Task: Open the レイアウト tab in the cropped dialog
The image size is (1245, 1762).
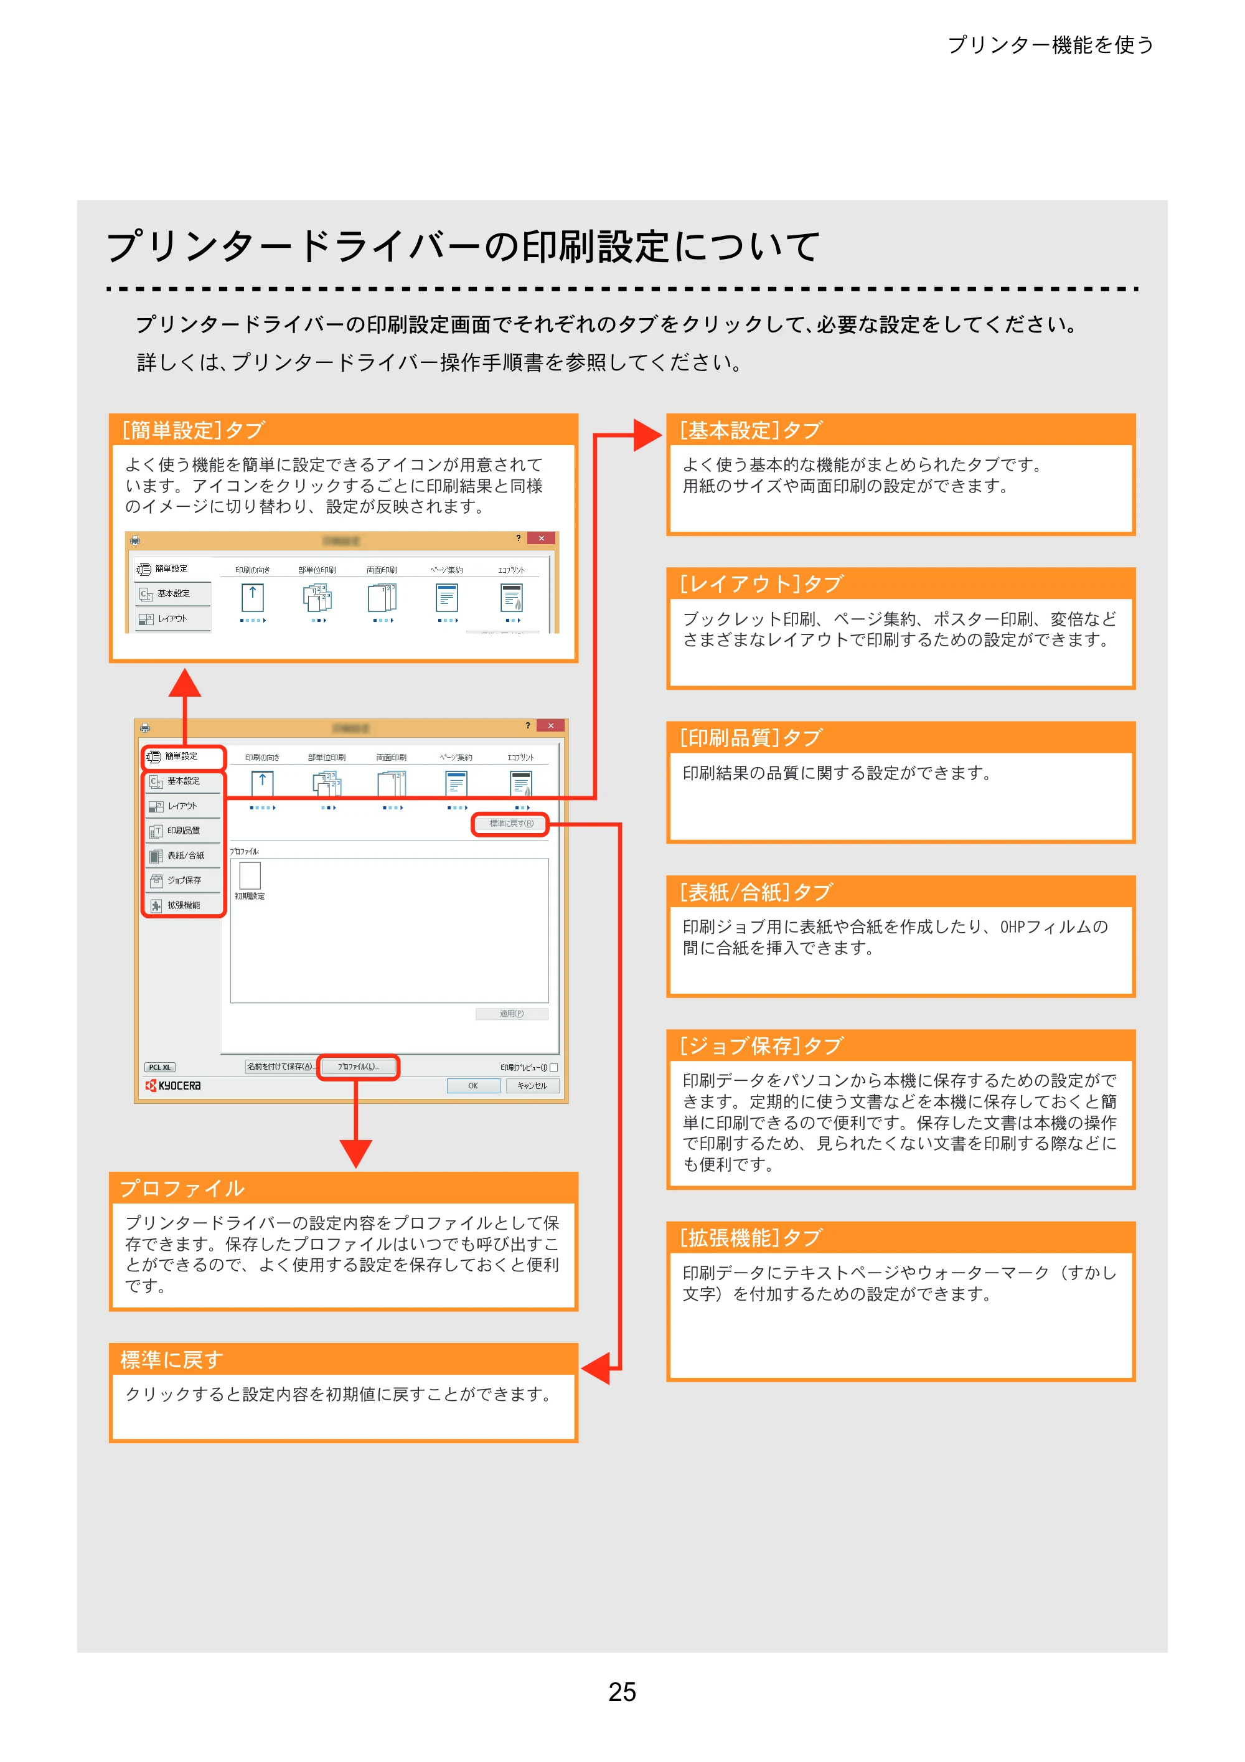Action: coord(173,618)
